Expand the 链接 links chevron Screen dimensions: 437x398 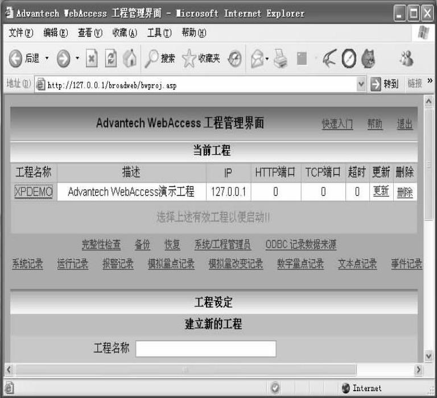click(x=430, y=81)
